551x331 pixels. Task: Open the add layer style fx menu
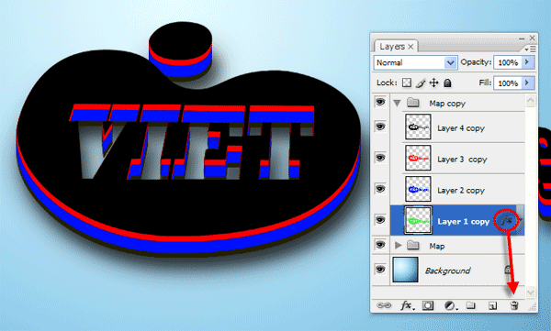[407, 305]
